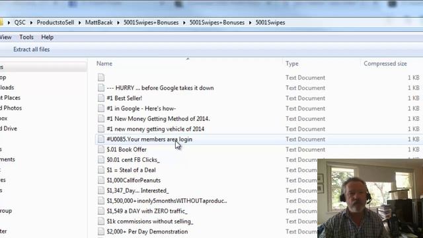
Task: Click the icon of '$1,347_Day... Interested_'
Action: 101,190
